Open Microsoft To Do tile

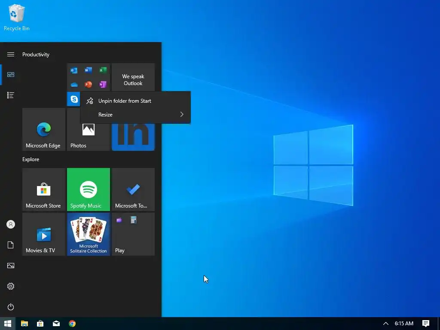click(x=133, y=189)
